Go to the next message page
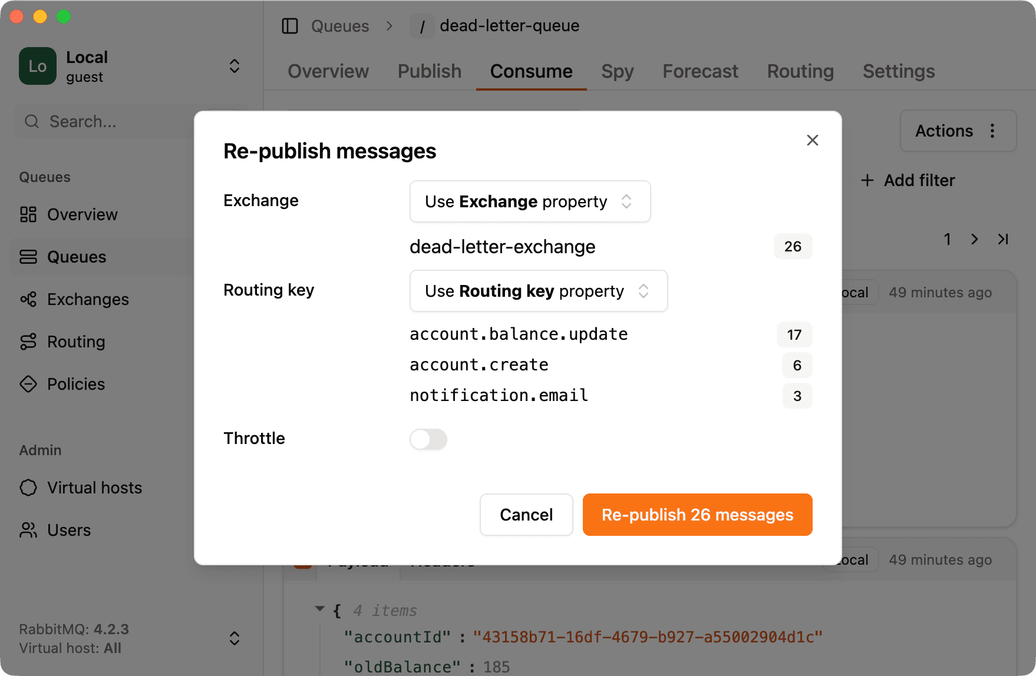The width and height of the screenshot is (1036, 676). (x=975, y=239)
